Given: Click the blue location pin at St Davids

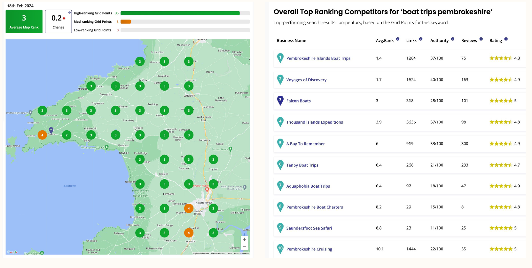Looking at the screenshot, I should tap(51, 130).
